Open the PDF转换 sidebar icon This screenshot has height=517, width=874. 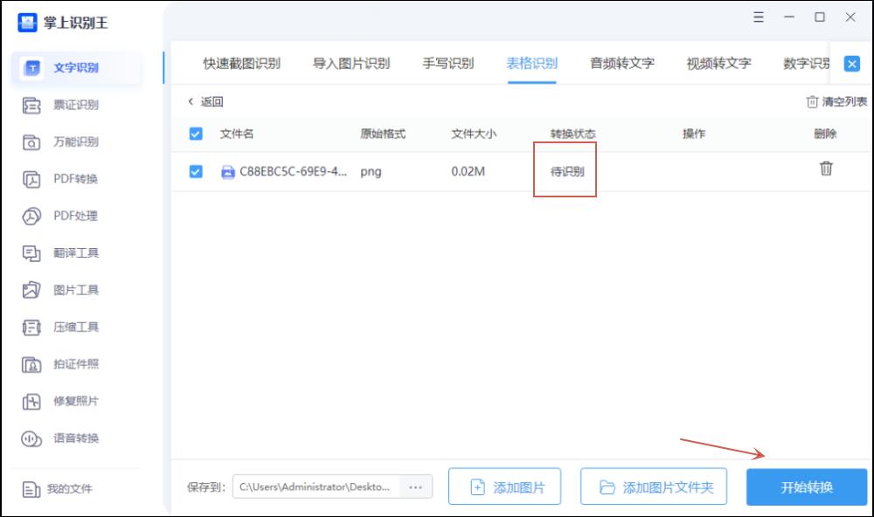(31, 180)
